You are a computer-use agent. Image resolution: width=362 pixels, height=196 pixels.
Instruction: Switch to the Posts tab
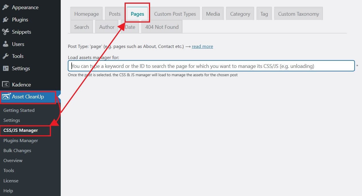(115, 14)
